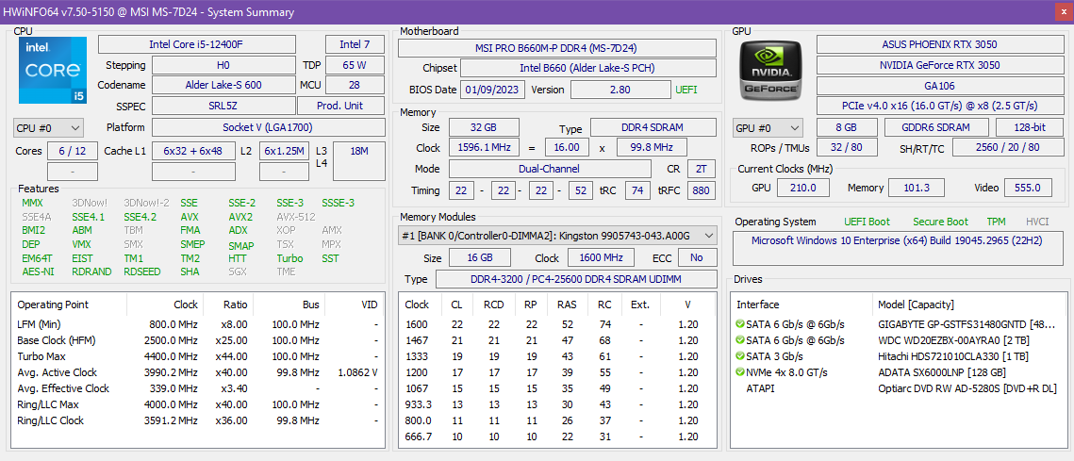Viewport: 1074px width, 461px height.
Task: Click the Intel Core i5-12400F name field
Action: click(x=196, y=44)
